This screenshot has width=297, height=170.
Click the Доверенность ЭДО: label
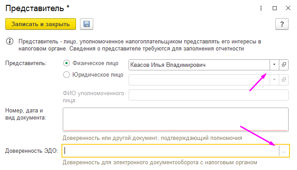coord(32,151)
